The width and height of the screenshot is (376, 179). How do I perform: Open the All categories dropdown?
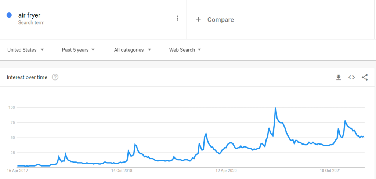(x=133, y=50)
